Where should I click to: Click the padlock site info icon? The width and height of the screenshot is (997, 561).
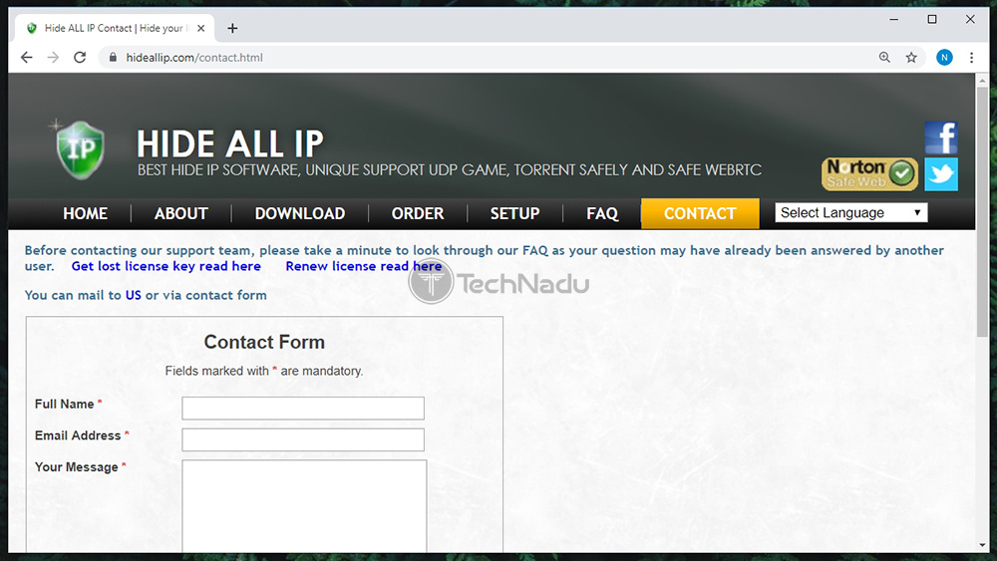[x=114, y=57]
